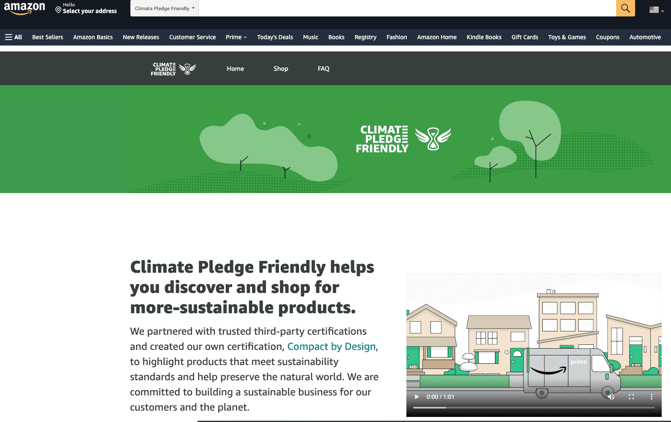This screenshot has height=422, width=671.
Task: Mute the video volume
Action: click(611, 397)
